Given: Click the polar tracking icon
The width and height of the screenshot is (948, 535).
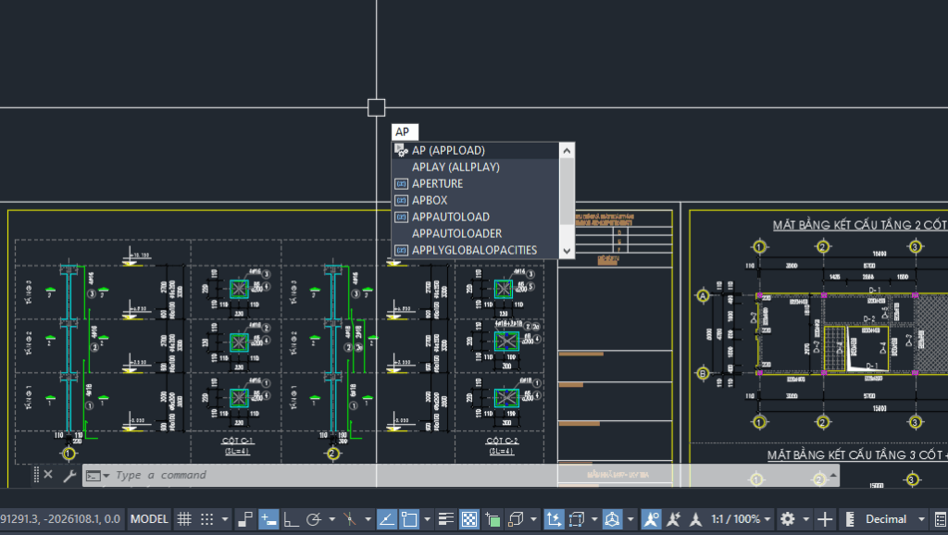Looking at the screenshot, I should [314, 519].
